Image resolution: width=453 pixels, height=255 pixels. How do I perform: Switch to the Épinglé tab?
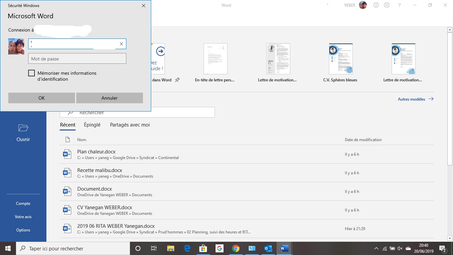pyautogui.click(x=92, y=125)
